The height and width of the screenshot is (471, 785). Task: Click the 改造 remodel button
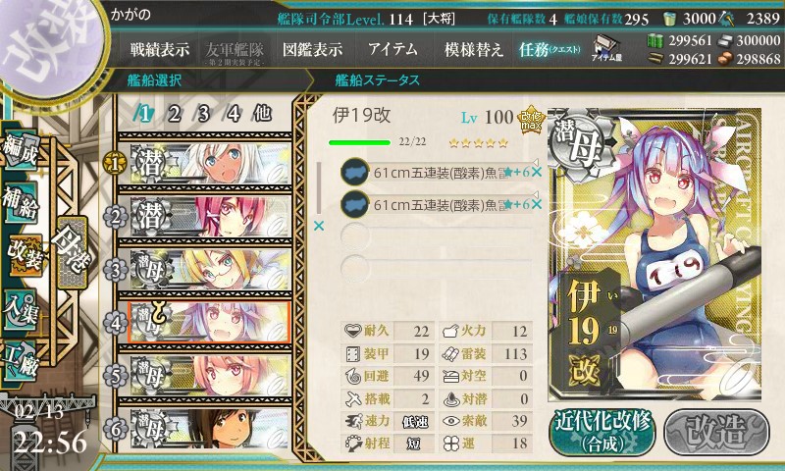click(716, 433)
